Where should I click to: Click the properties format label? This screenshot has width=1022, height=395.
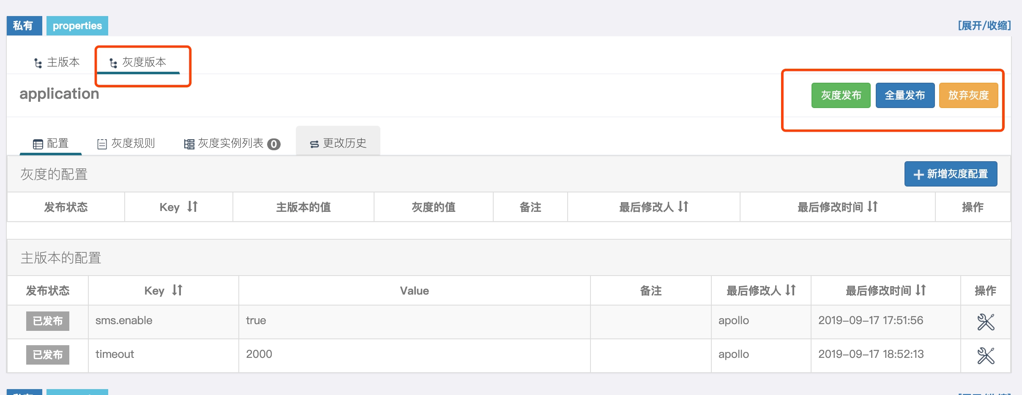pos(77,26)
